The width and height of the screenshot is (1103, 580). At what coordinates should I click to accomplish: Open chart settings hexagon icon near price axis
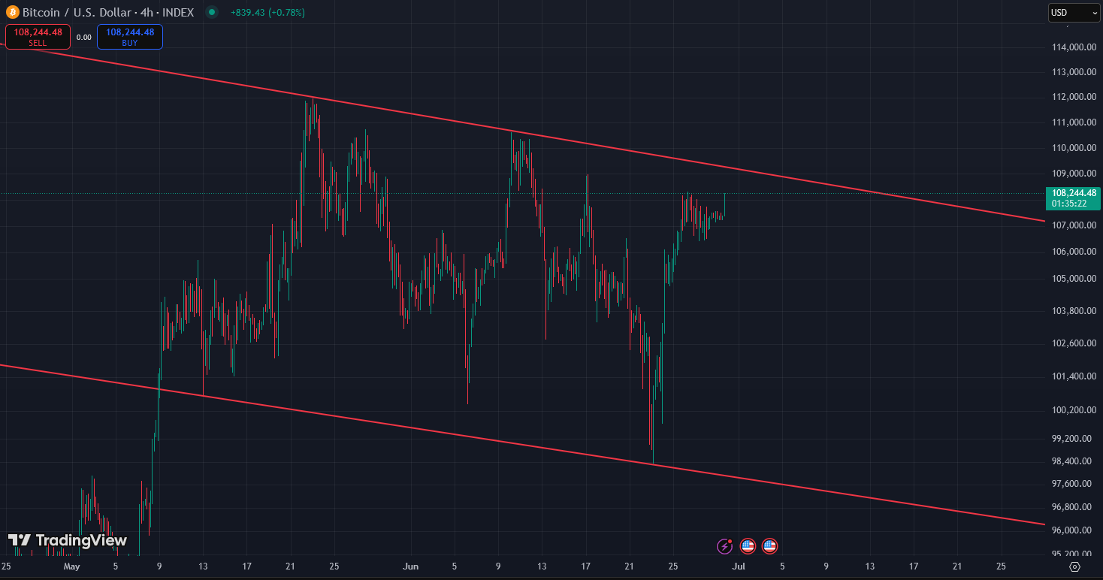pos(1074,566)
